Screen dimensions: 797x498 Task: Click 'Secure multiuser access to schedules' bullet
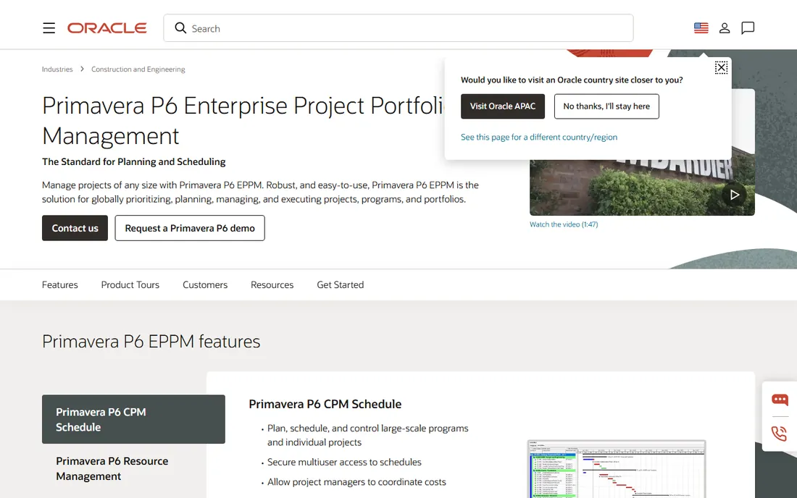[345, 462]
